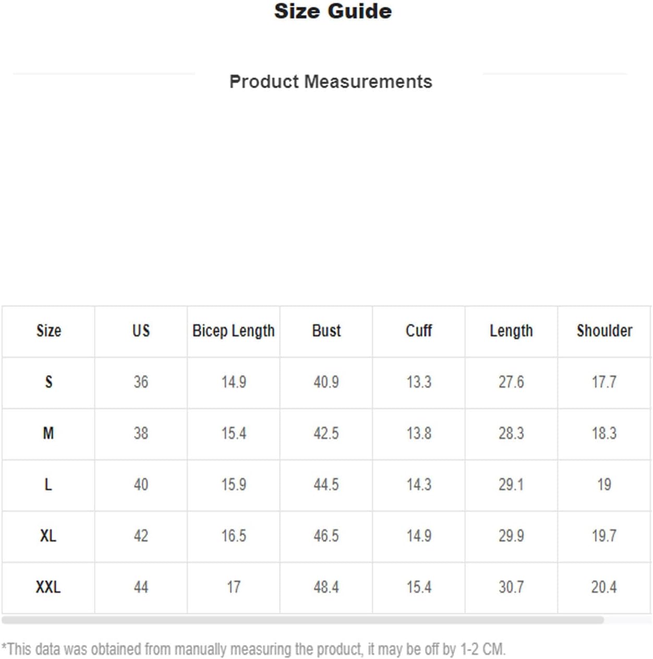Click the length value 29.1 cell

(511, 485)
